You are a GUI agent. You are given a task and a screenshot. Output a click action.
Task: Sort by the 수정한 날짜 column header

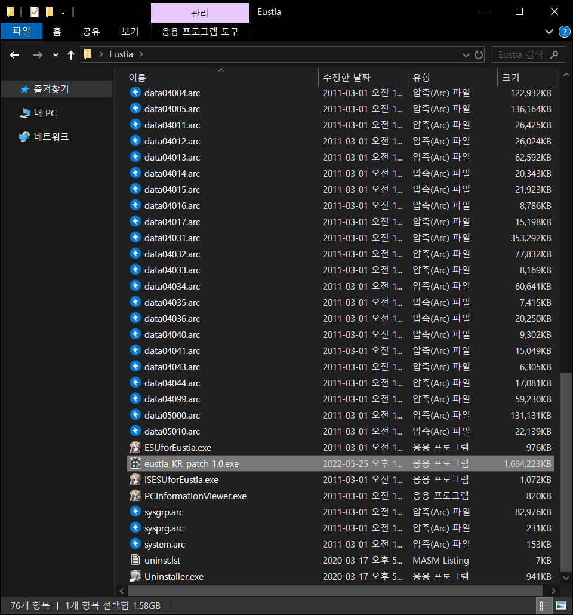[x=363, y=77]
